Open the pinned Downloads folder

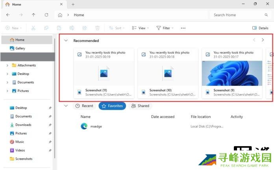click(x=20, y=125)
